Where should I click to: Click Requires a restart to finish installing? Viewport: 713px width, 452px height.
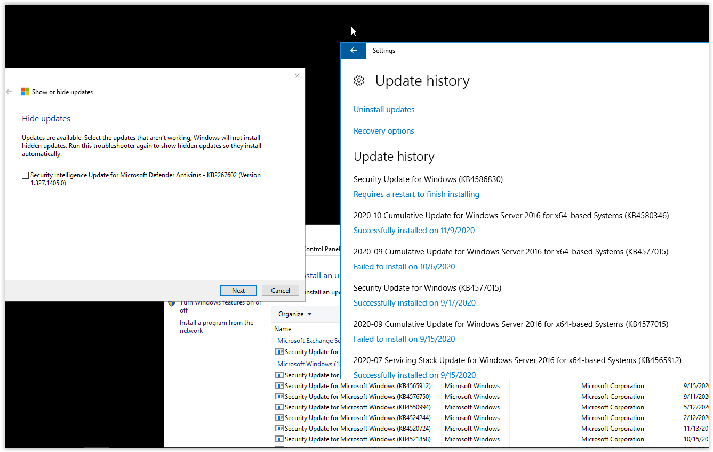[416, 194]
